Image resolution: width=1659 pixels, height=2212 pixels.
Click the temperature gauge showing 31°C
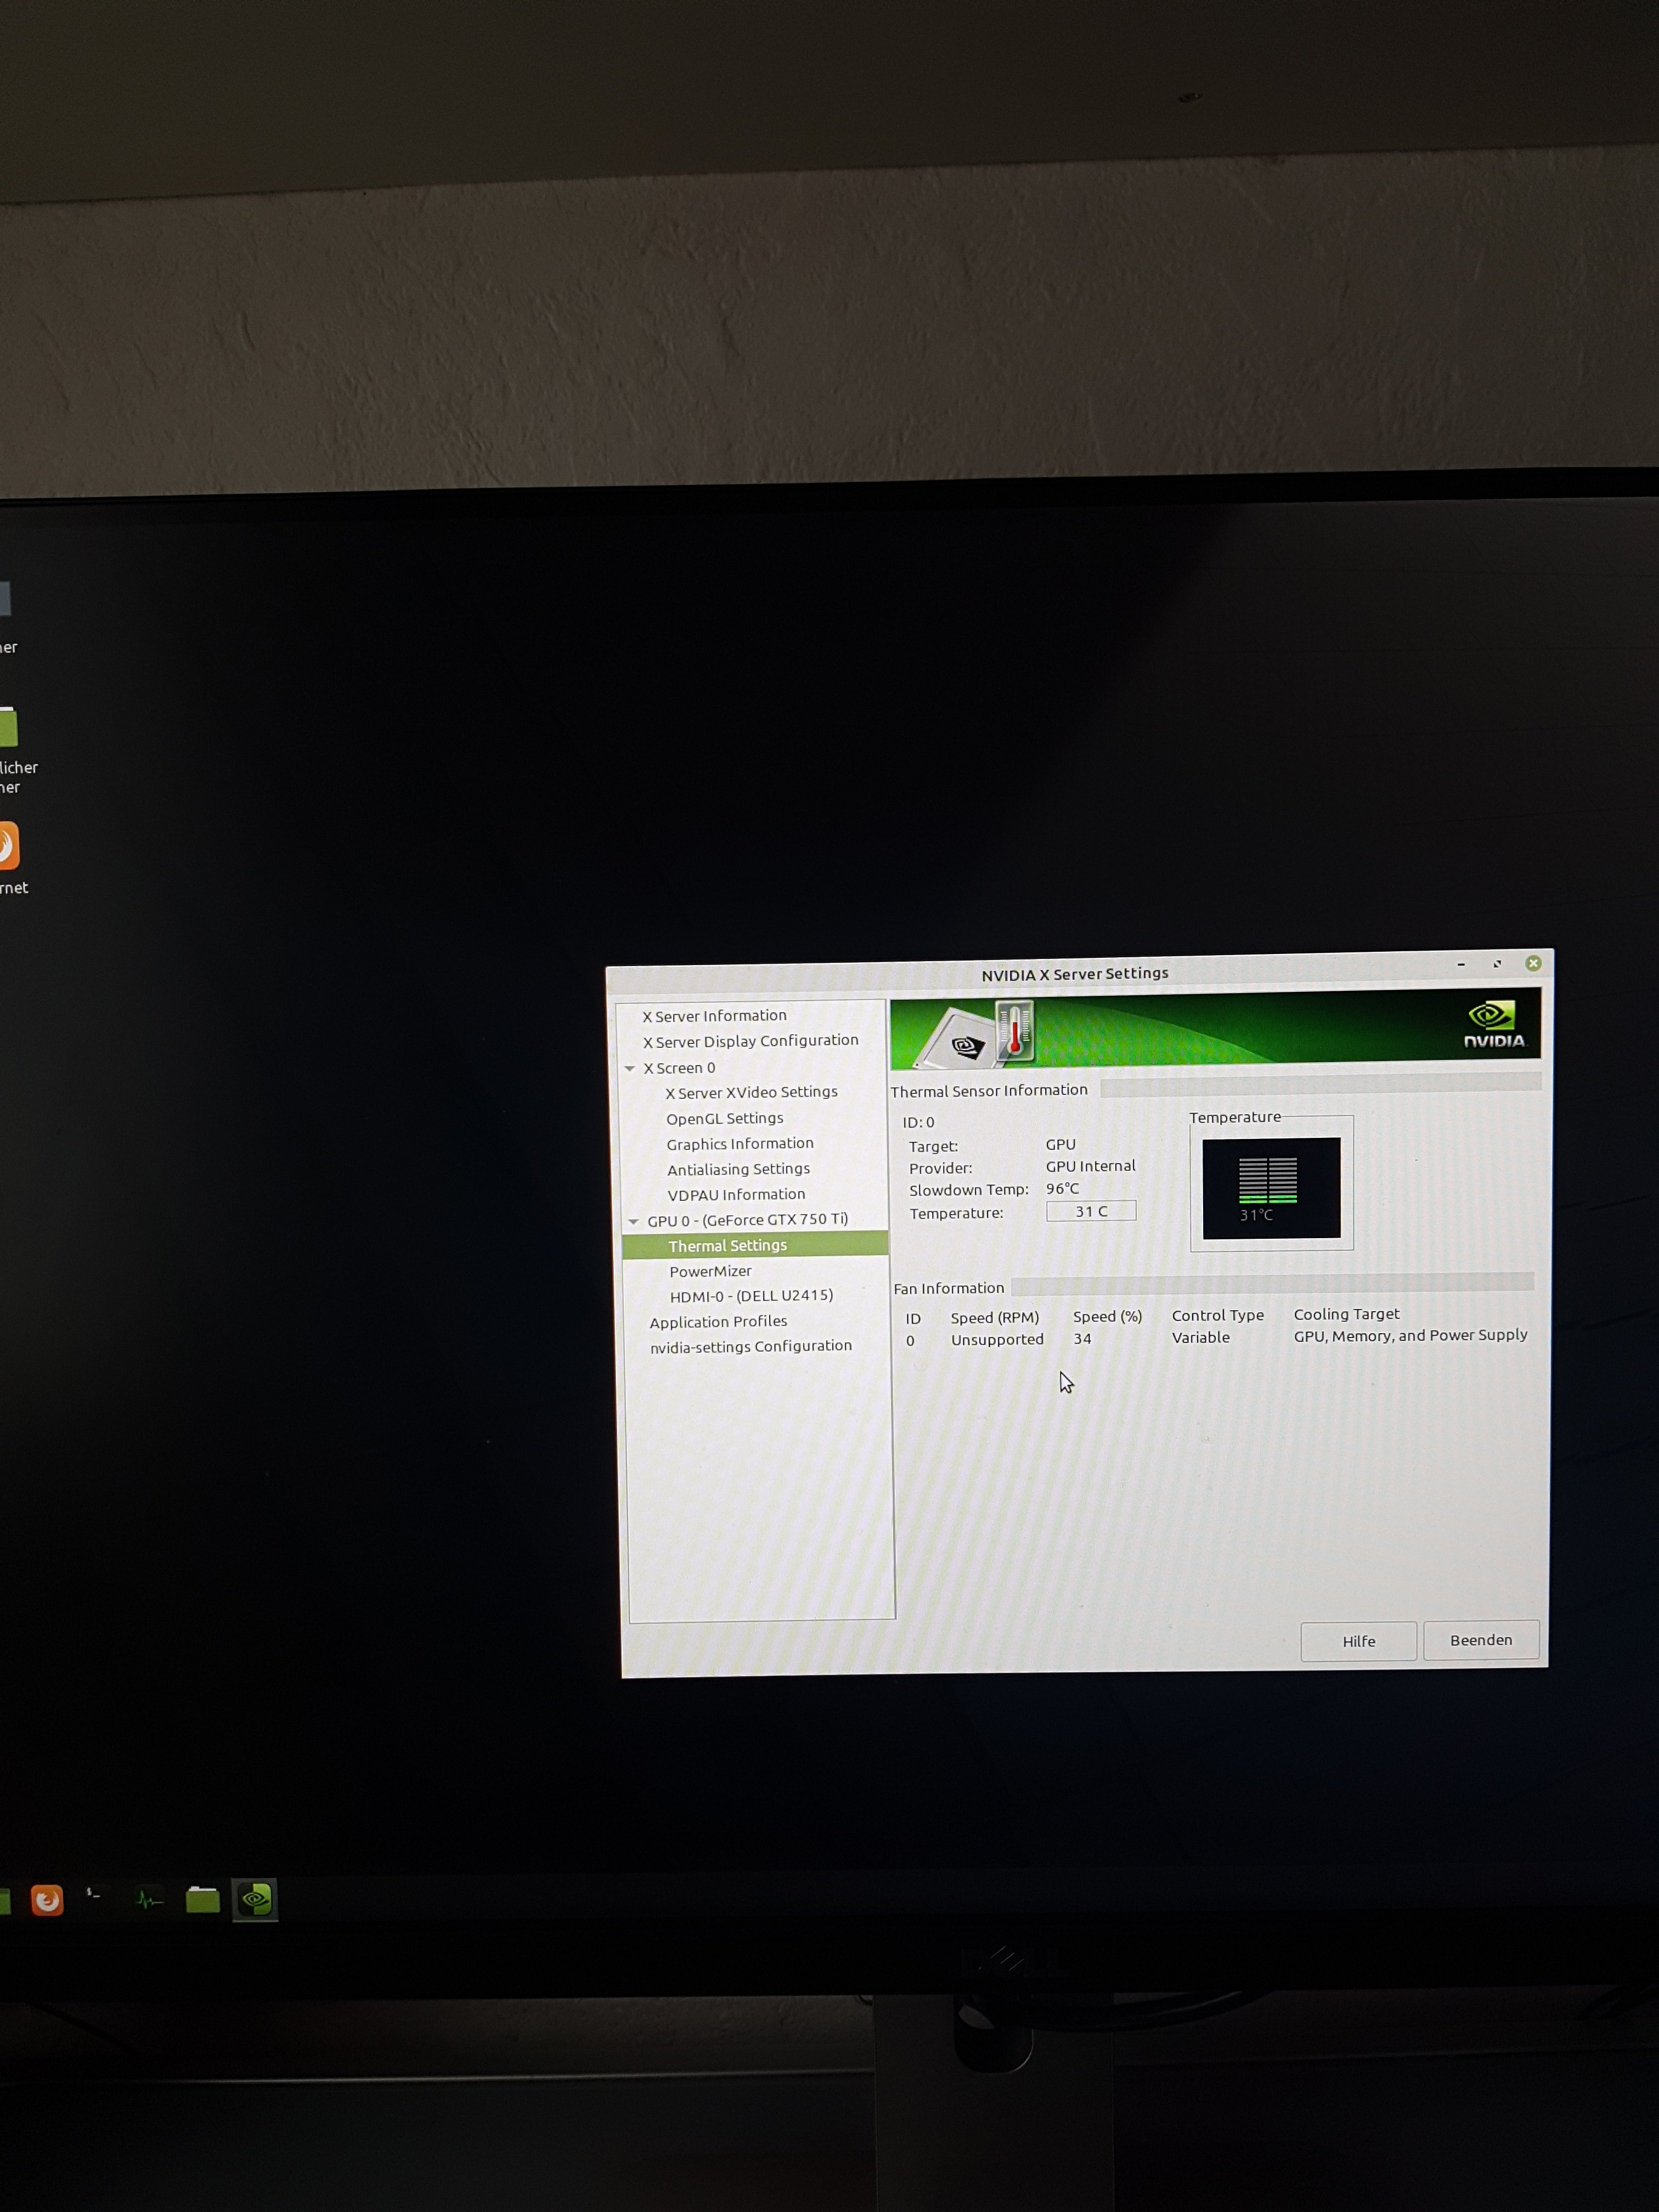1271,1187
